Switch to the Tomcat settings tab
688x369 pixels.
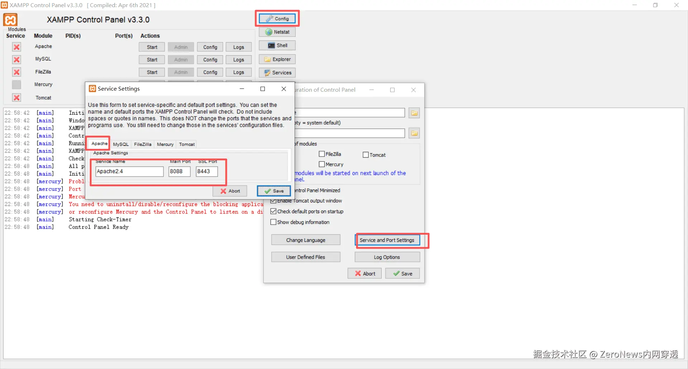(x=187, y=144)
